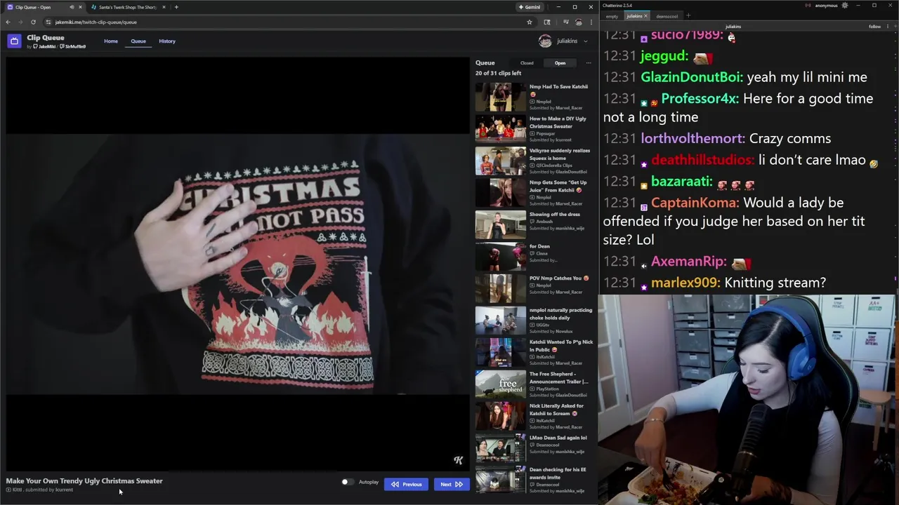Switch to the 'empty' tab in Chatterino
The image size is (899, 505).
tap(612, 16)
